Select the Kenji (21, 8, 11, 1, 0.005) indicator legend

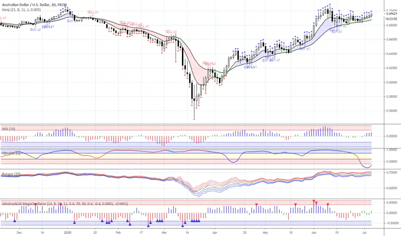pos(21,10)
